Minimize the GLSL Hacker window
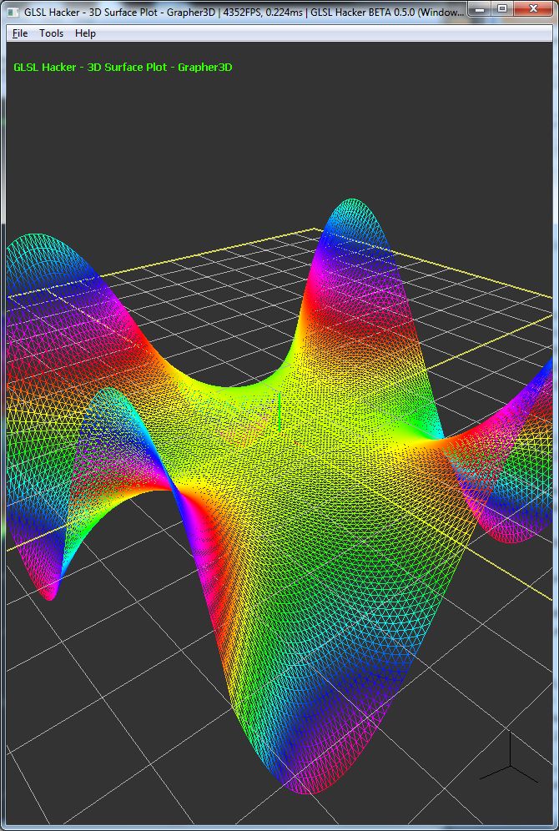The image size is (559, 831). tap(481, 9)
